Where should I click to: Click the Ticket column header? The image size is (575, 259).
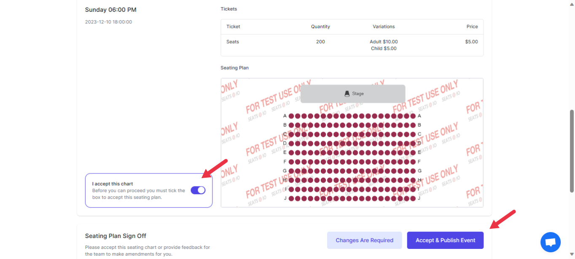coord(233,27)
